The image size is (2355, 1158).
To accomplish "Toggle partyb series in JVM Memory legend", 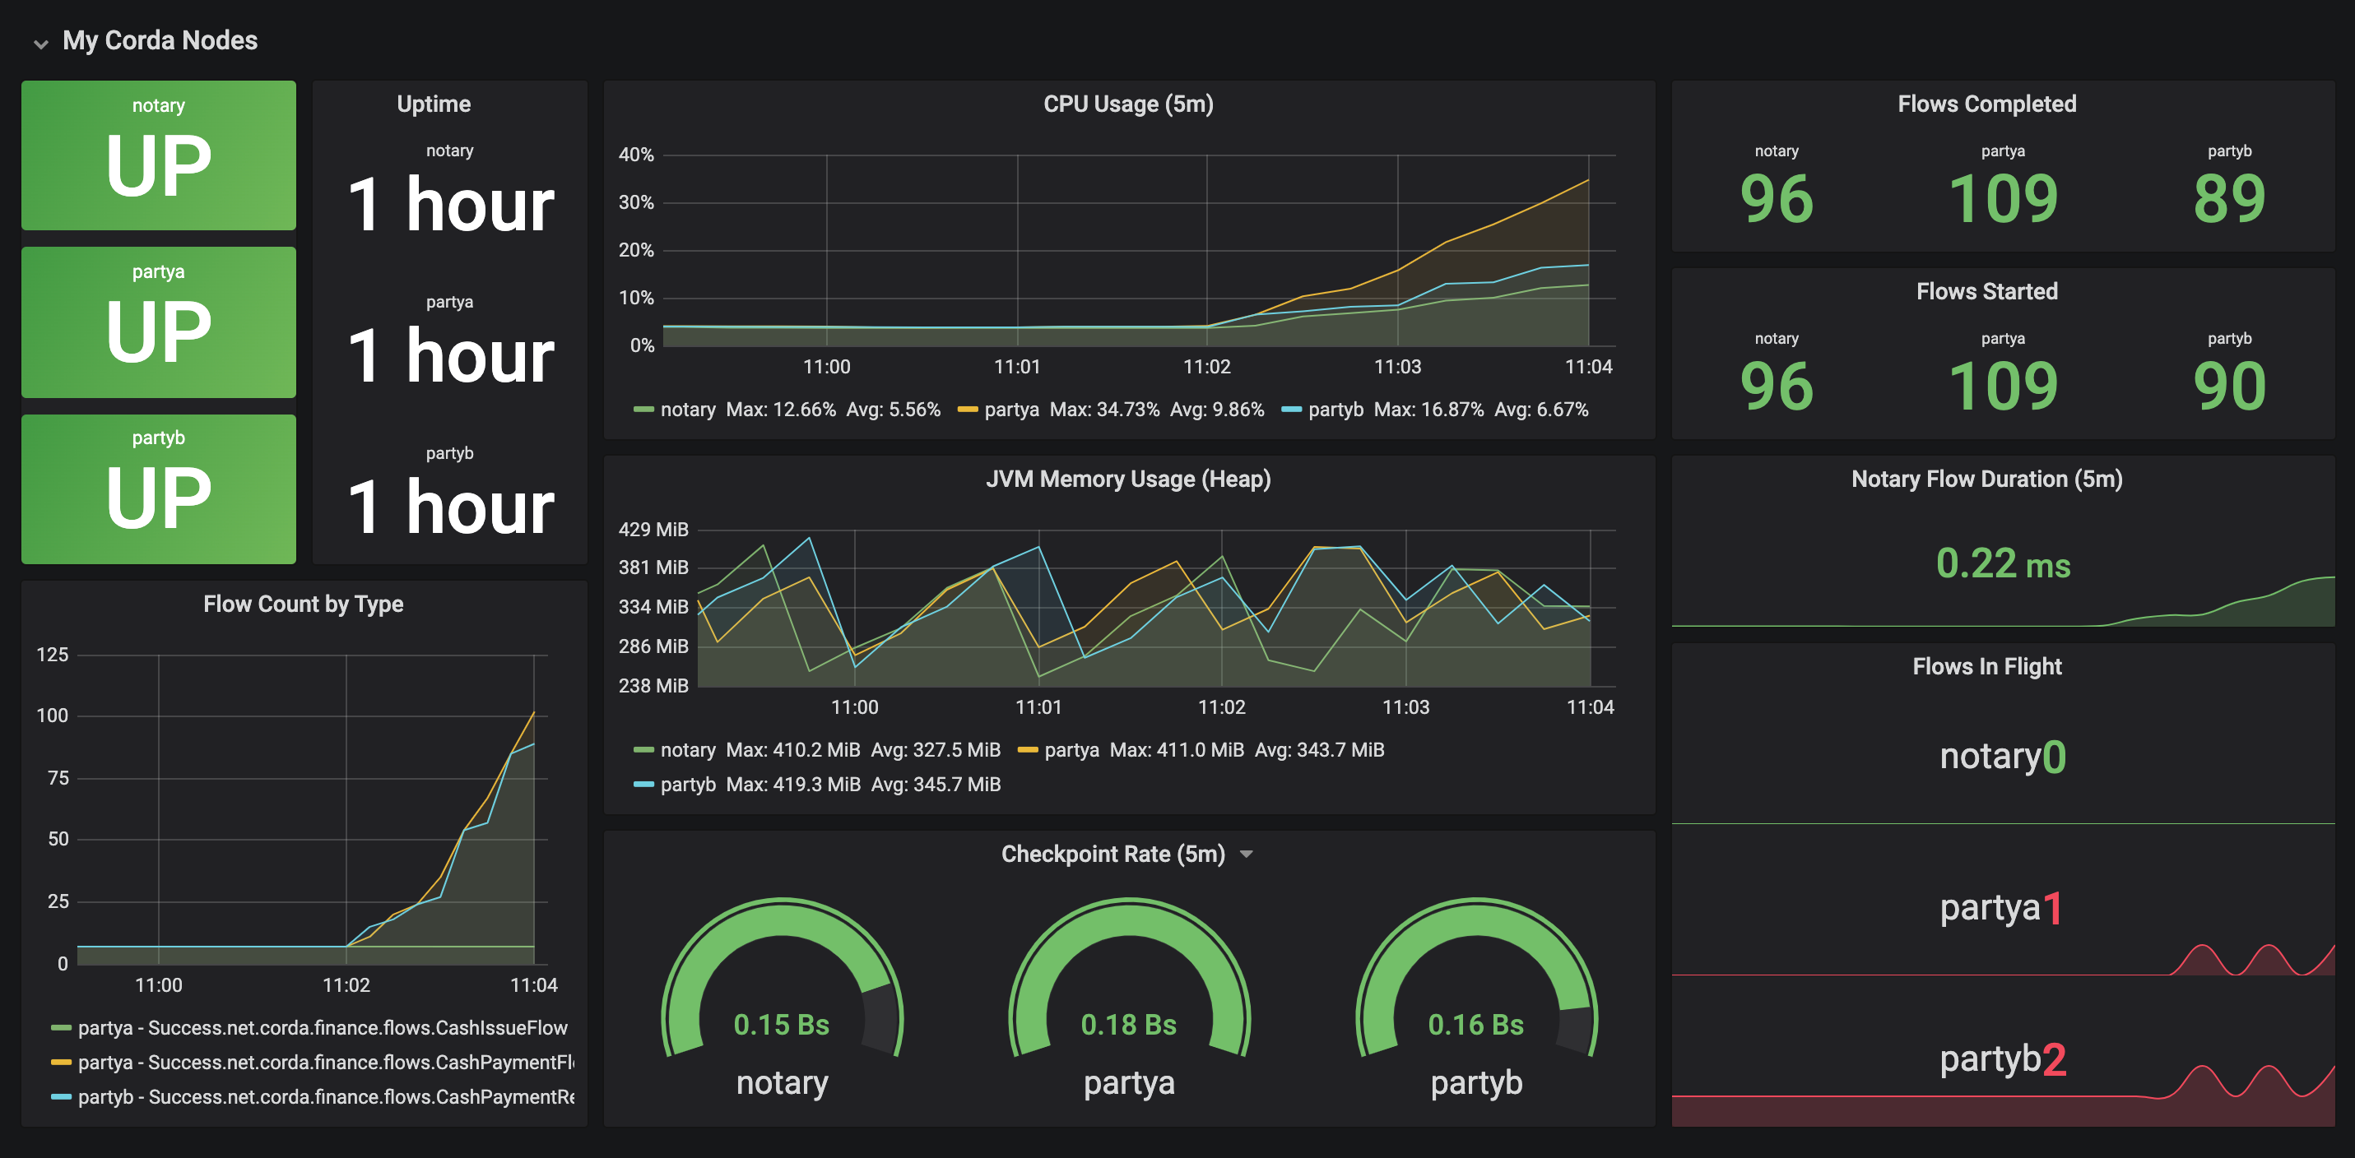I will (x=687, y=784).
